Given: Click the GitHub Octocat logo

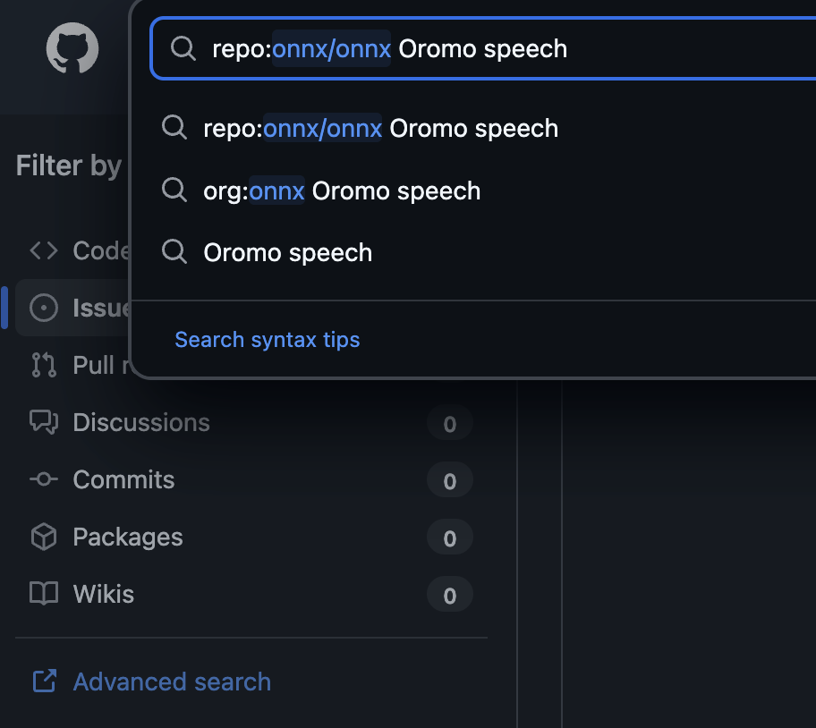Looking at the screenshot, I should [72, 48].
